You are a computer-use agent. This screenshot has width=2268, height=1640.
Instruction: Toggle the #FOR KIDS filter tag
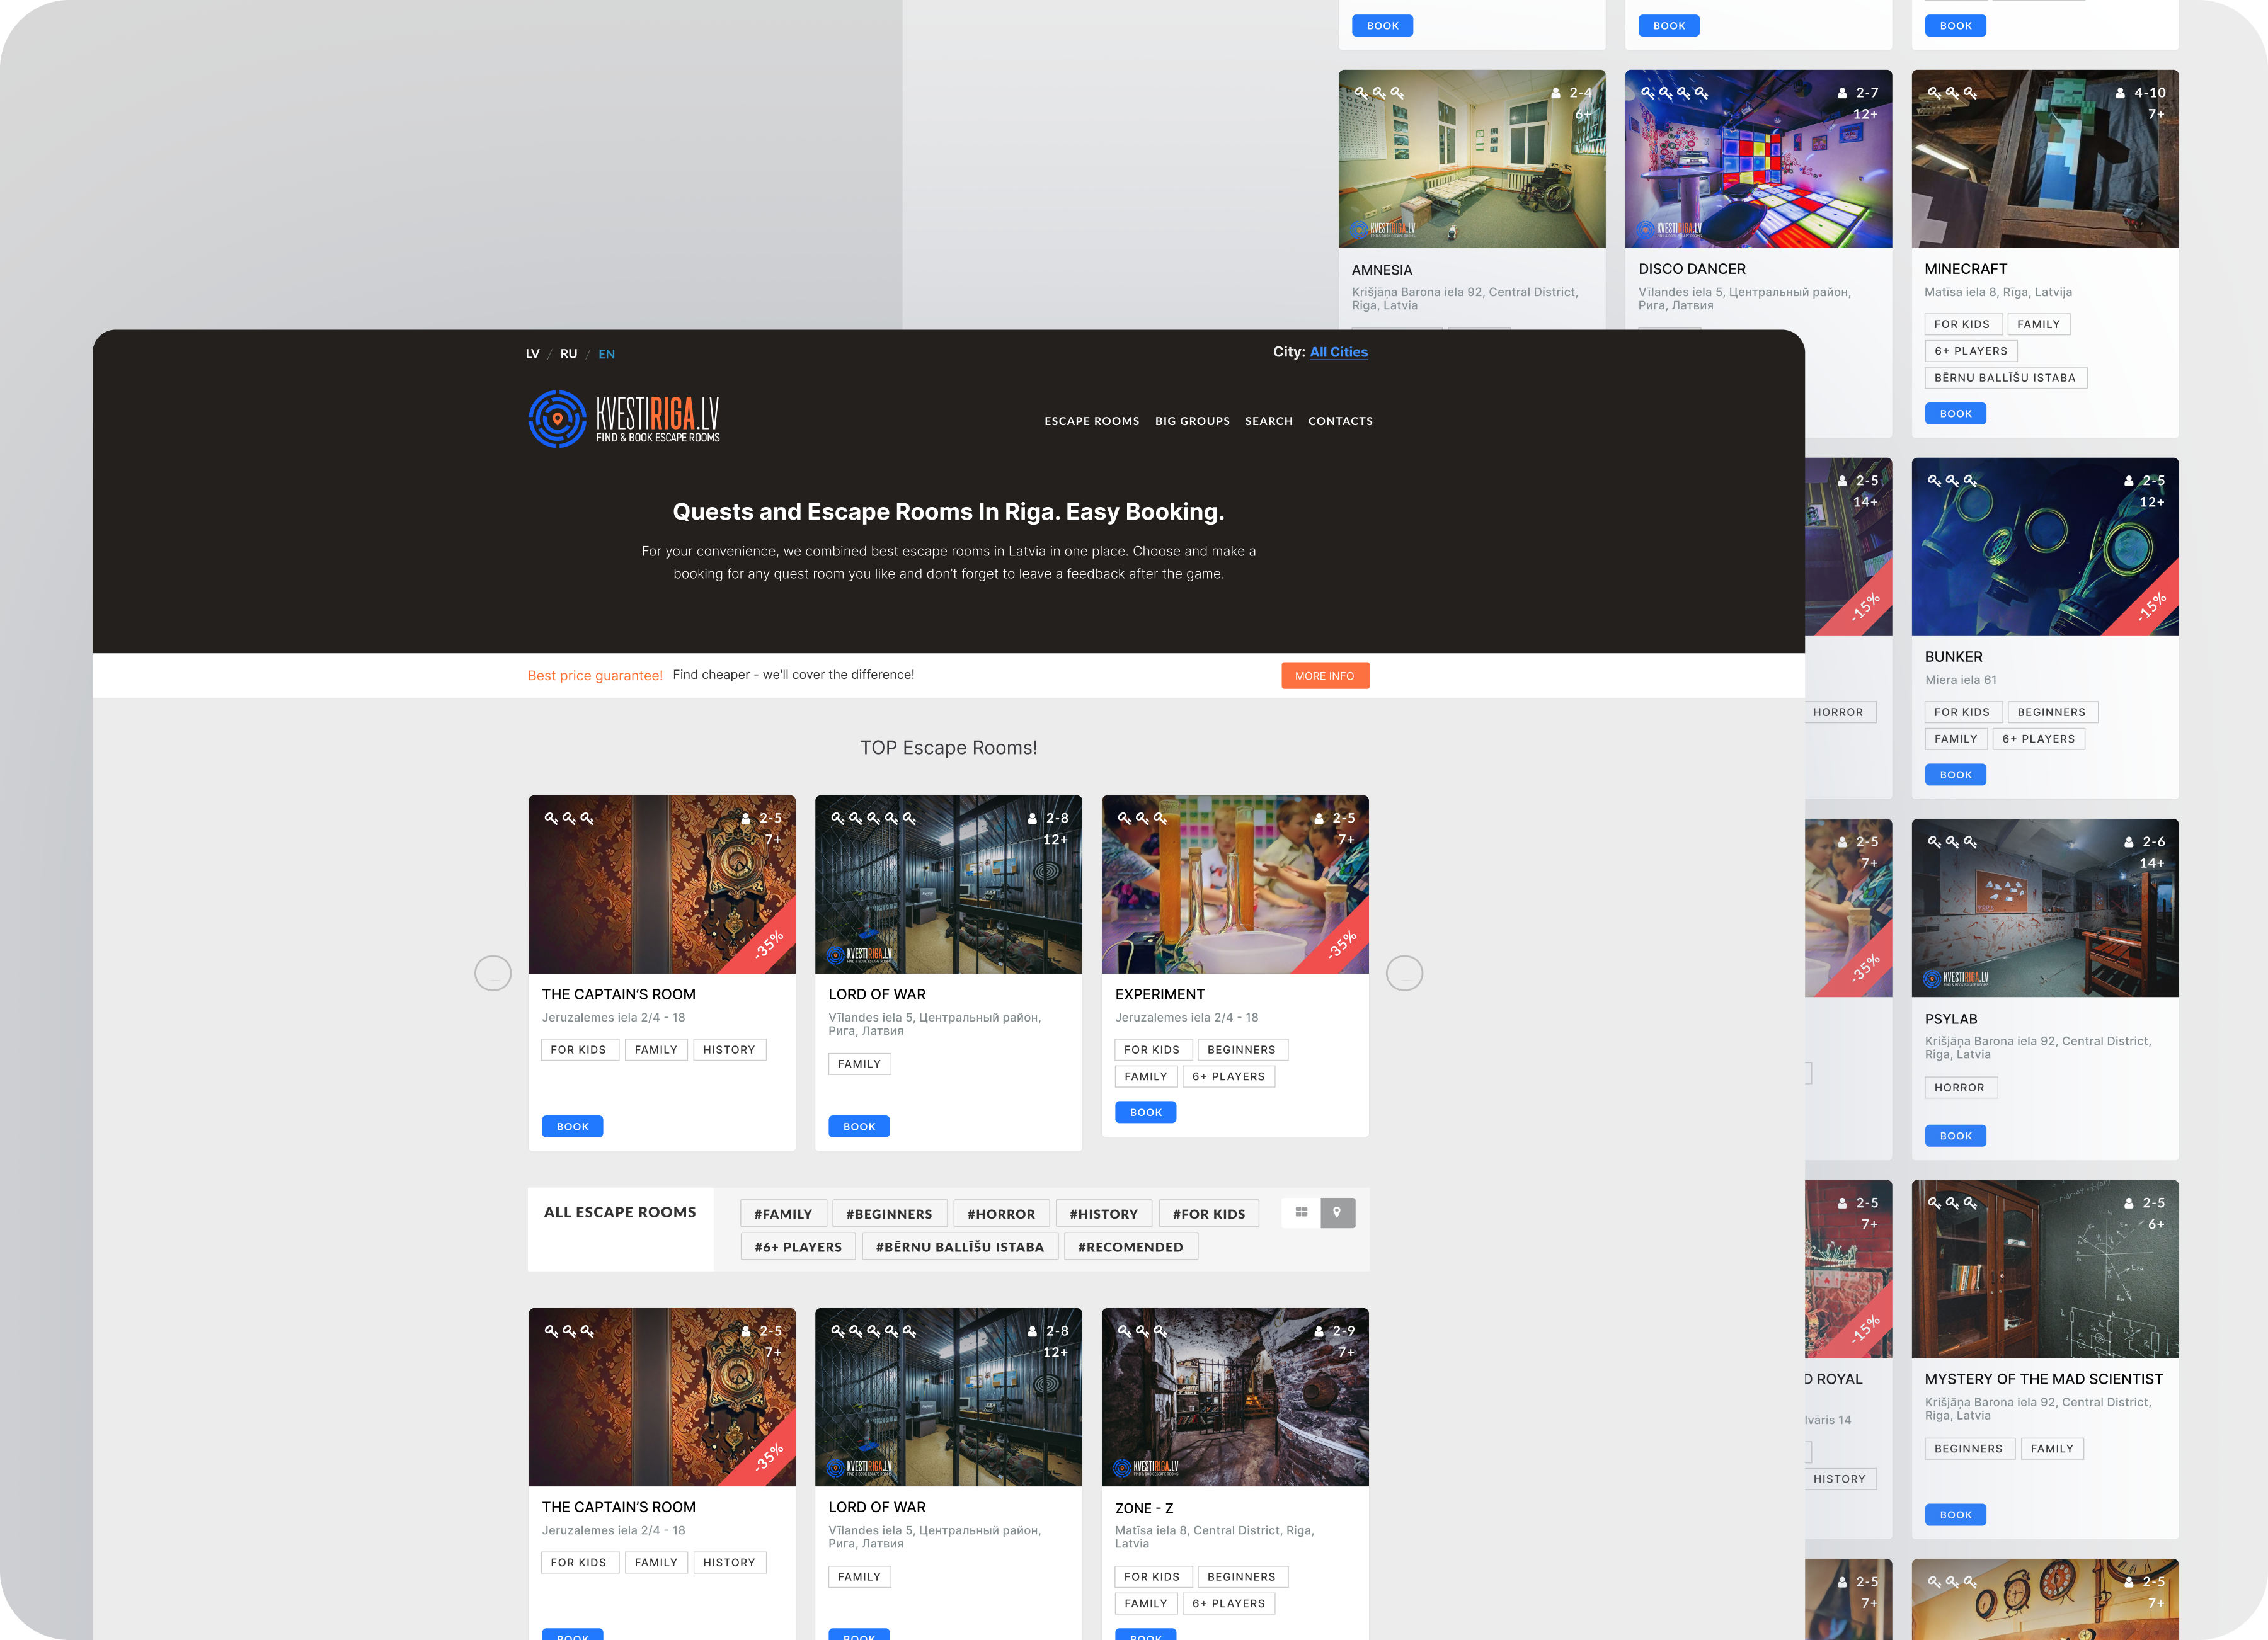tap(1208, 1213)
